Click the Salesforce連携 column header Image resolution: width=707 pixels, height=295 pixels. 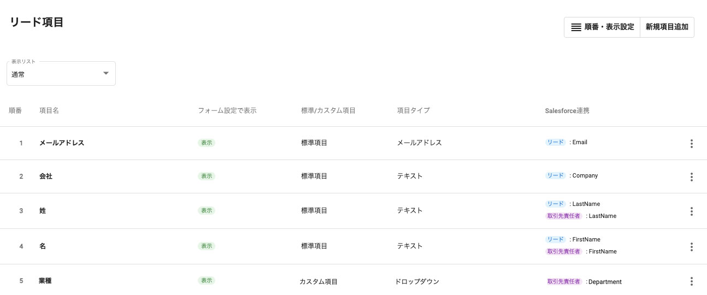(x=567, y=111)
